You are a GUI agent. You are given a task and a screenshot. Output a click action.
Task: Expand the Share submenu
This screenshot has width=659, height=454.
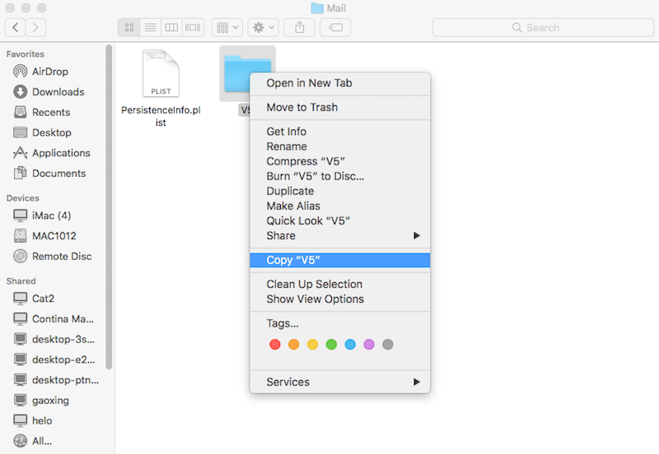[x=339, y=235]
